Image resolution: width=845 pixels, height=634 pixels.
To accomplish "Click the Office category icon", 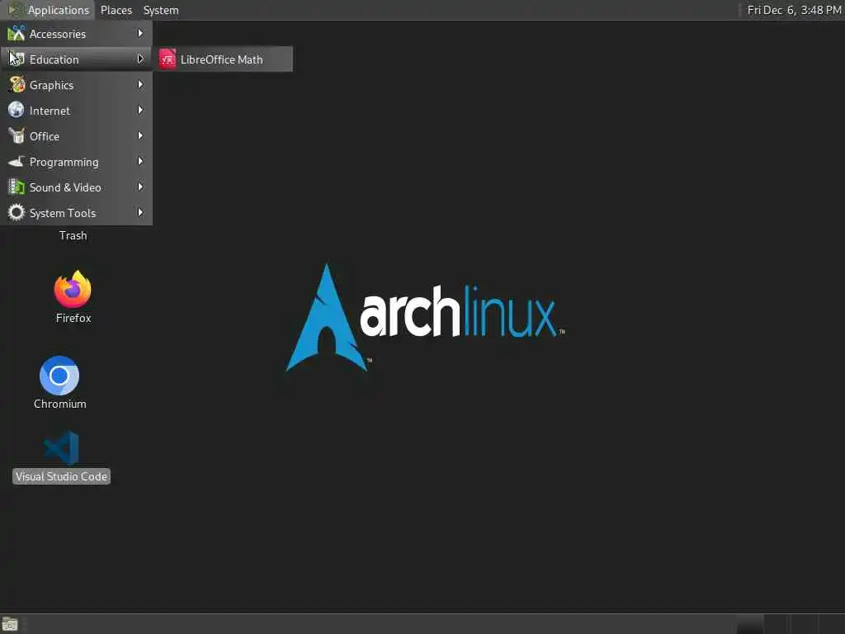I will [17, 136].
